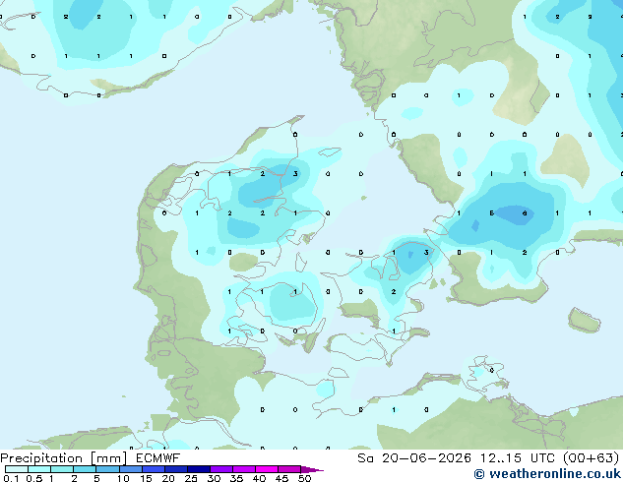Click the '30' legend value
This screenshot has width=624, height=482.
click(215, 478)
